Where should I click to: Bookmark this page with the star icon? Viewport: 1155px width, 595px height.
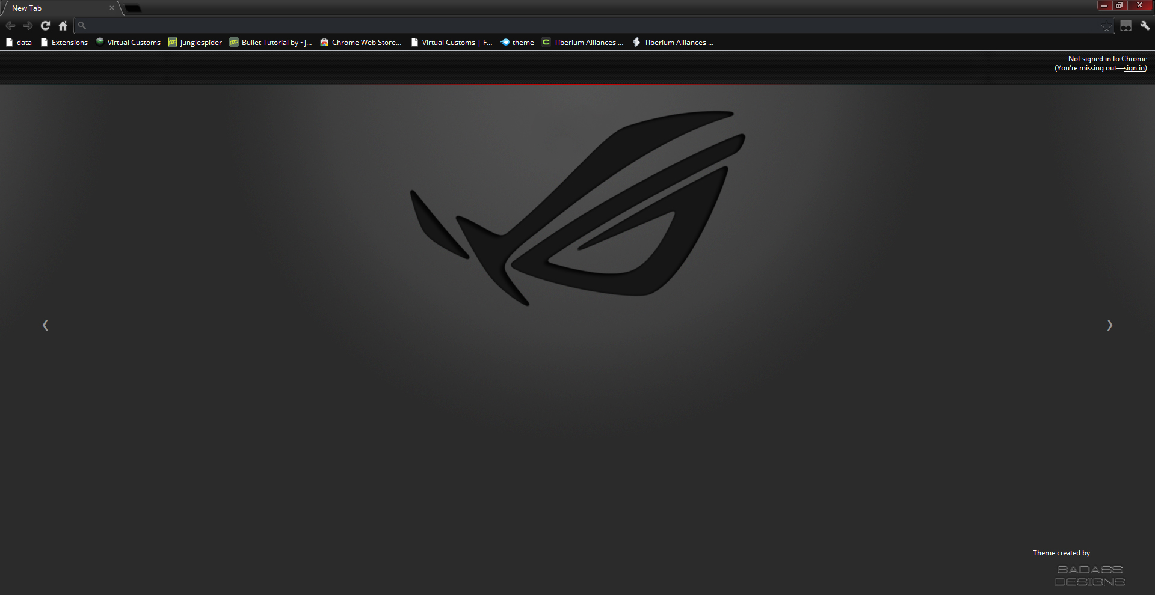click(x=1106, y=26)
